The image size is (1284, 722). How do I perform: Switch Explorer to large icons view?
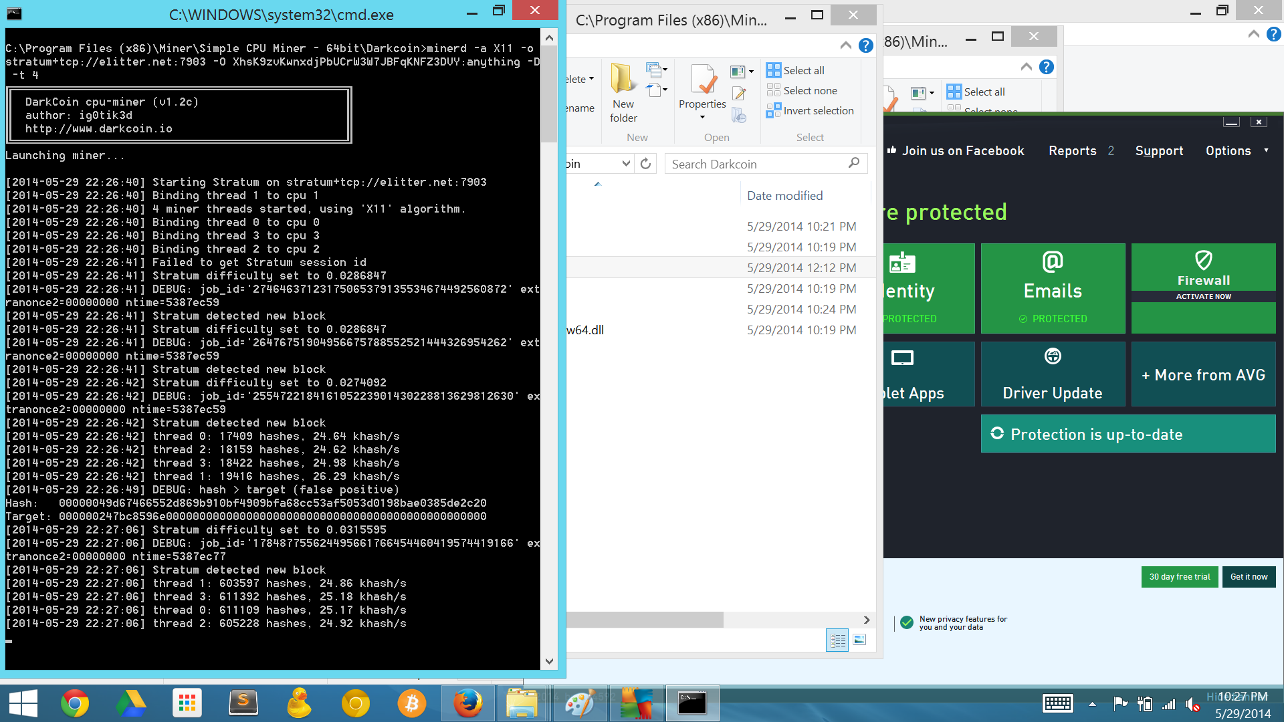tap(860, 640)
